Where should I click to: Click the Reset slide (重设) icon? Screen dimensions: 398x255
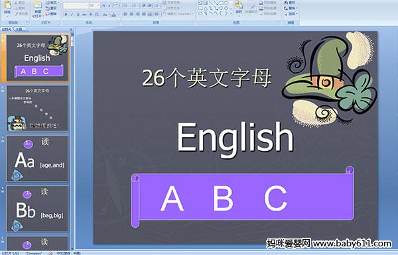[48, 9]
